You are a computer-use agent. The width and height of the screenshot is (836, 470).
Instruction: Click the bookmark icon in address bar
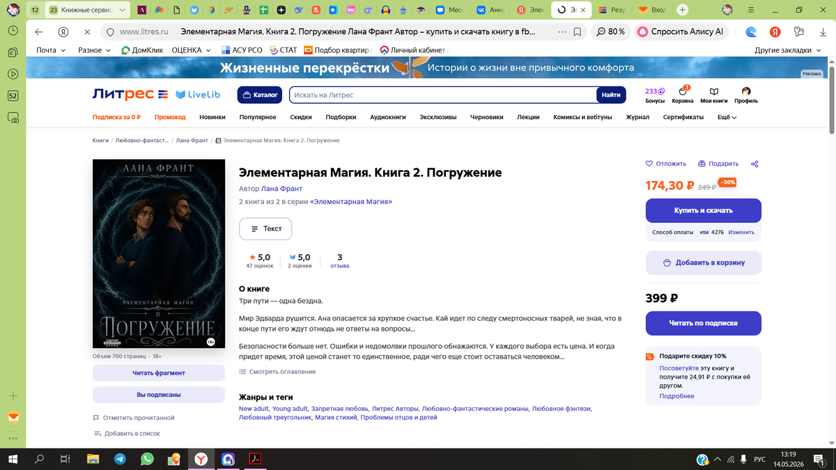pos(578,32)
